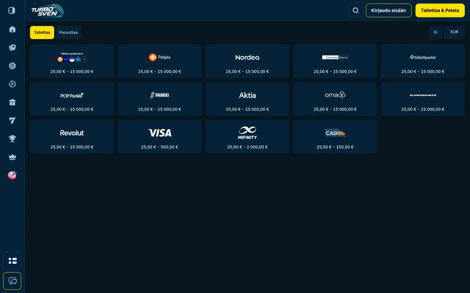Select the OmaSp payment method
The height and width of the screenshot is (293, 470).
[335, 99]
